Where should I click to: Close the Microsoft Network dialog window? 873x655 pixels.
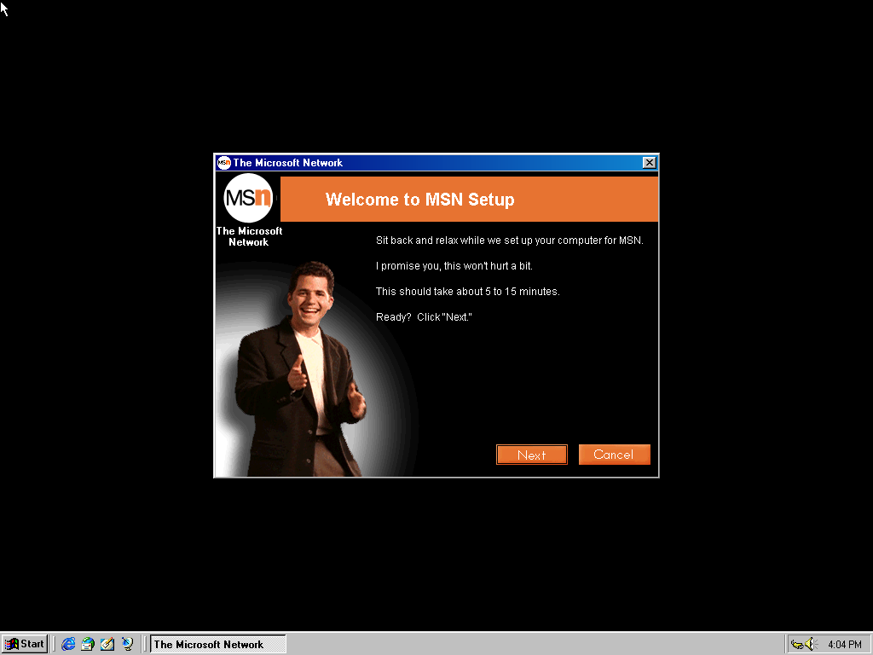(x=649, y=163)
